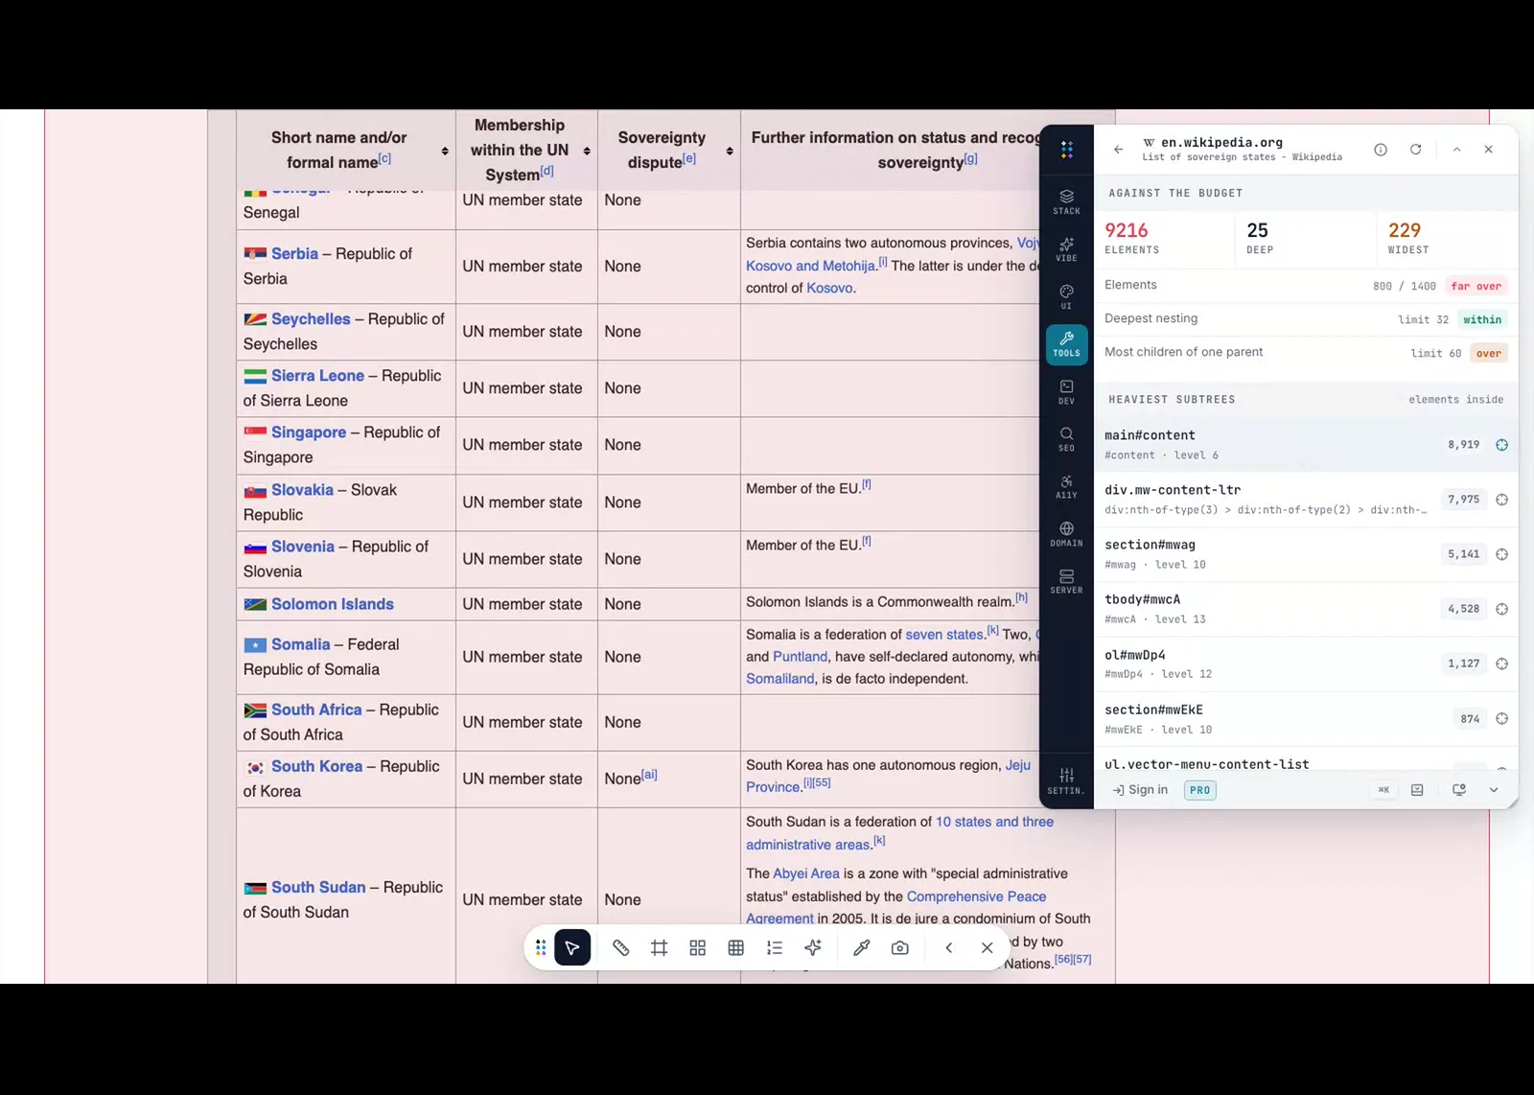1534x1095 pixels.
Task: Sort the Sovereignty dispute column
Action: [x=730, y=151]
